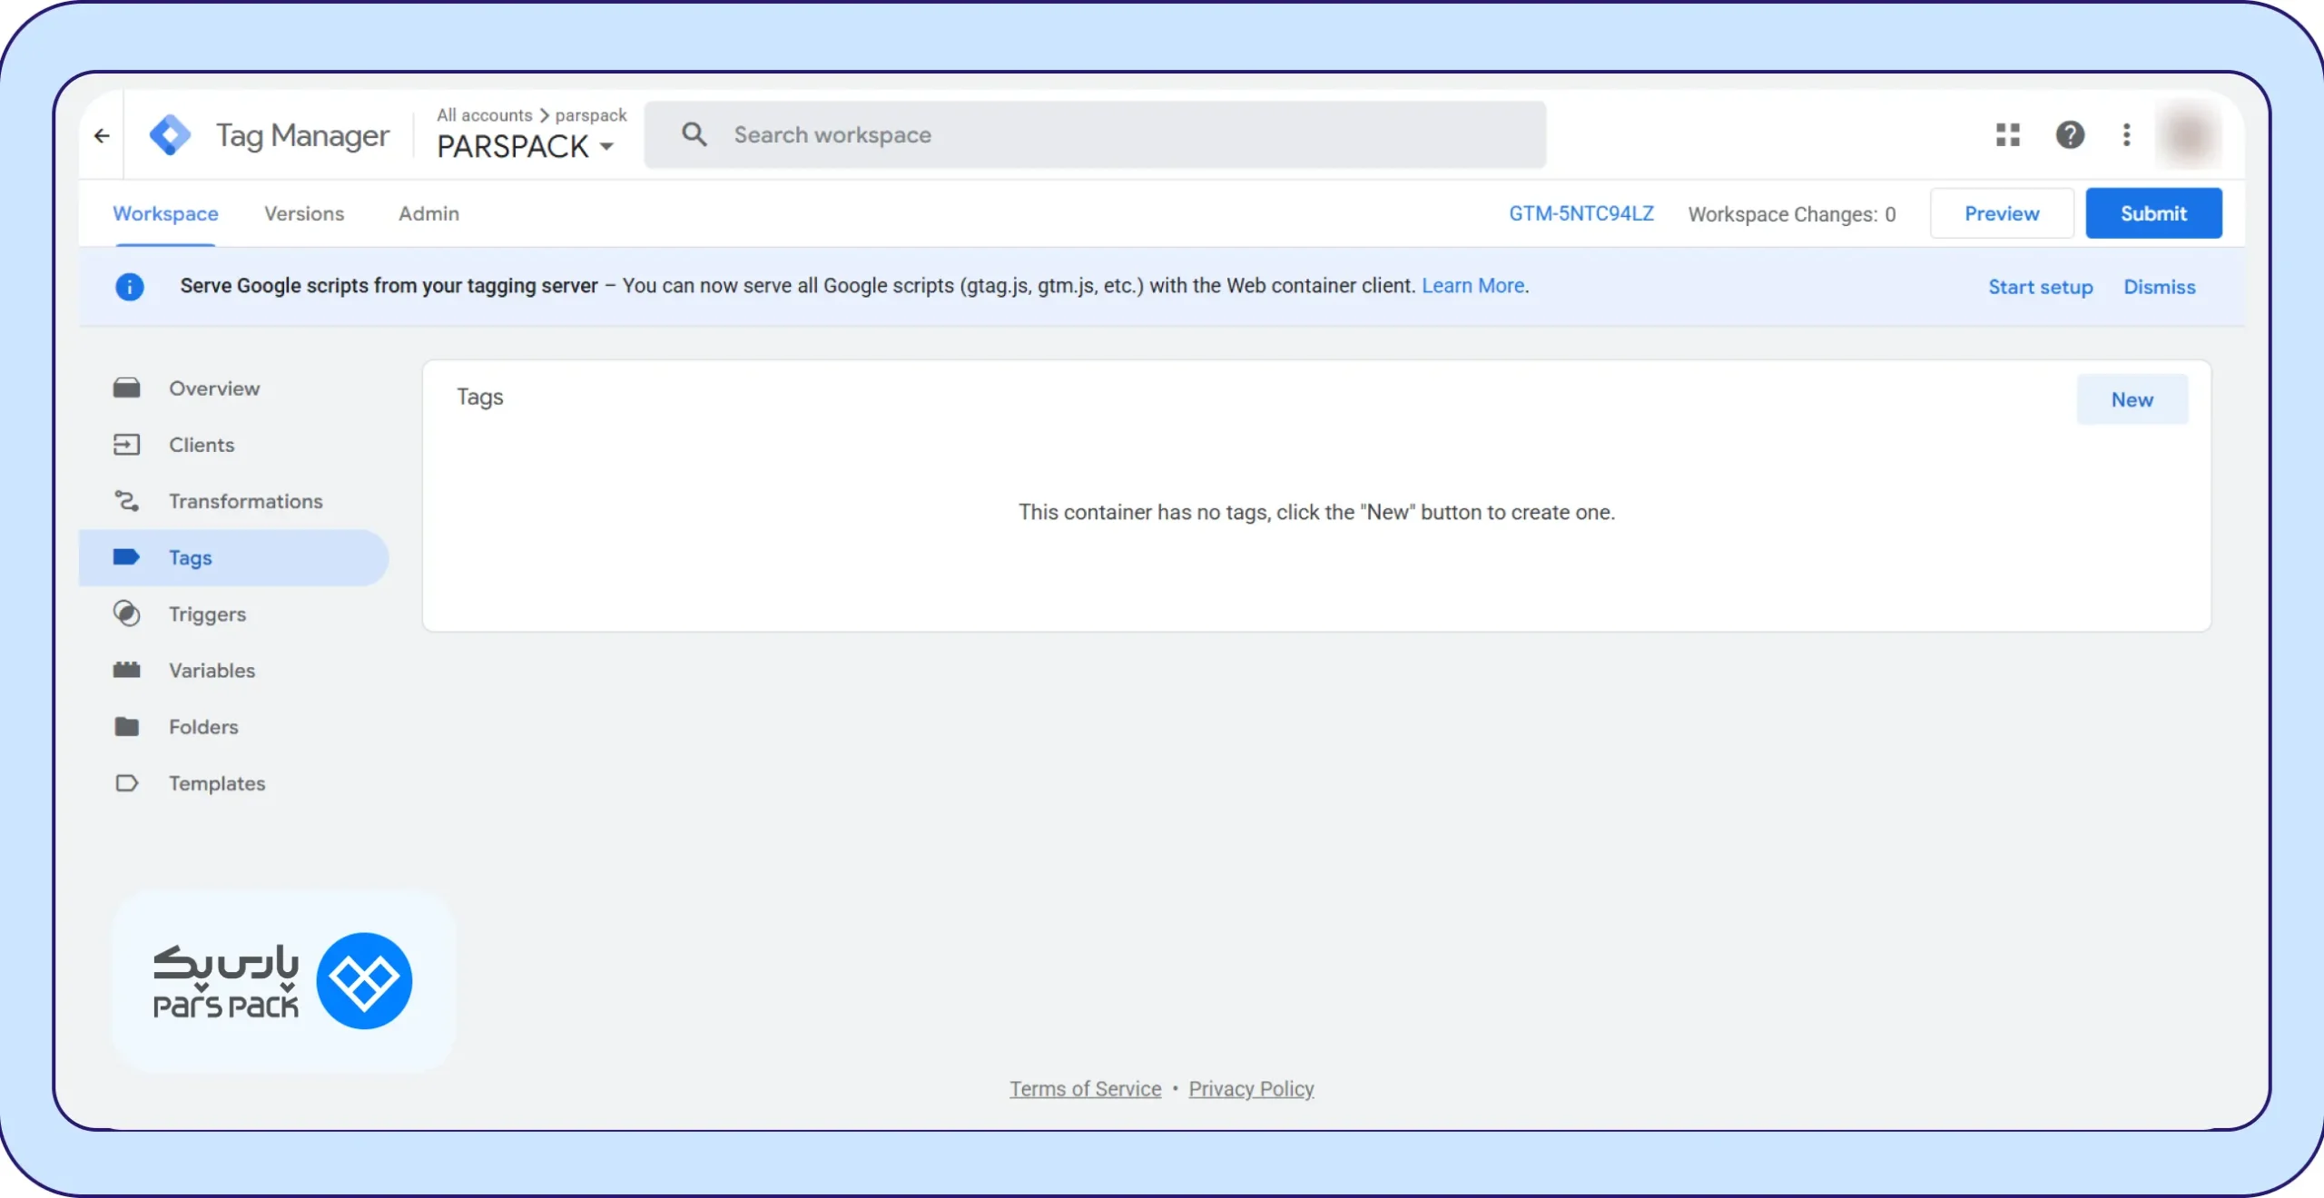Click the parspack account breadcrumb
The width and height of the screenshot is (2324, 1198).
point(591,115)
